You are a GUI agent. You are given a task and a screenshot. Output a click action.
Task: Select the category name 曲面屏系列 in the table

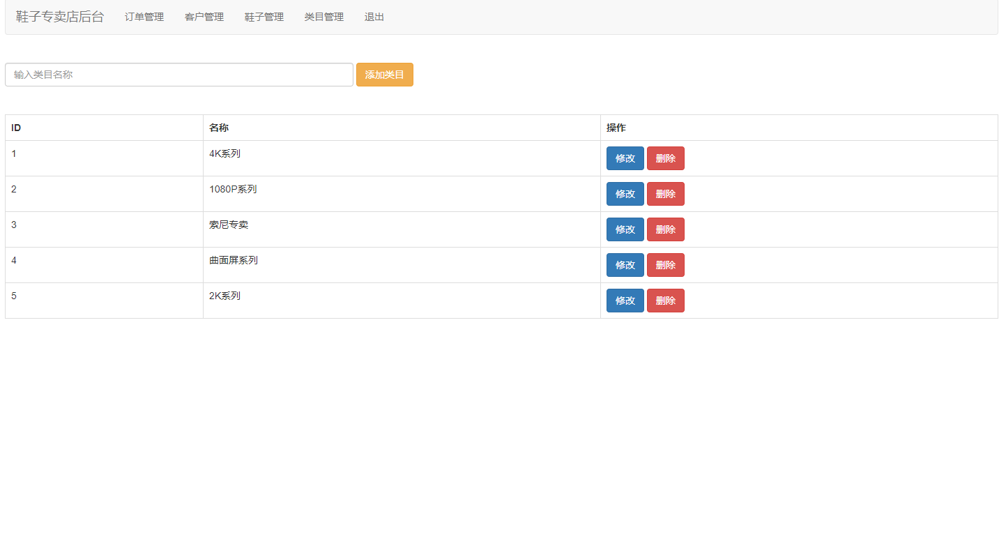(x=234, y=260)
